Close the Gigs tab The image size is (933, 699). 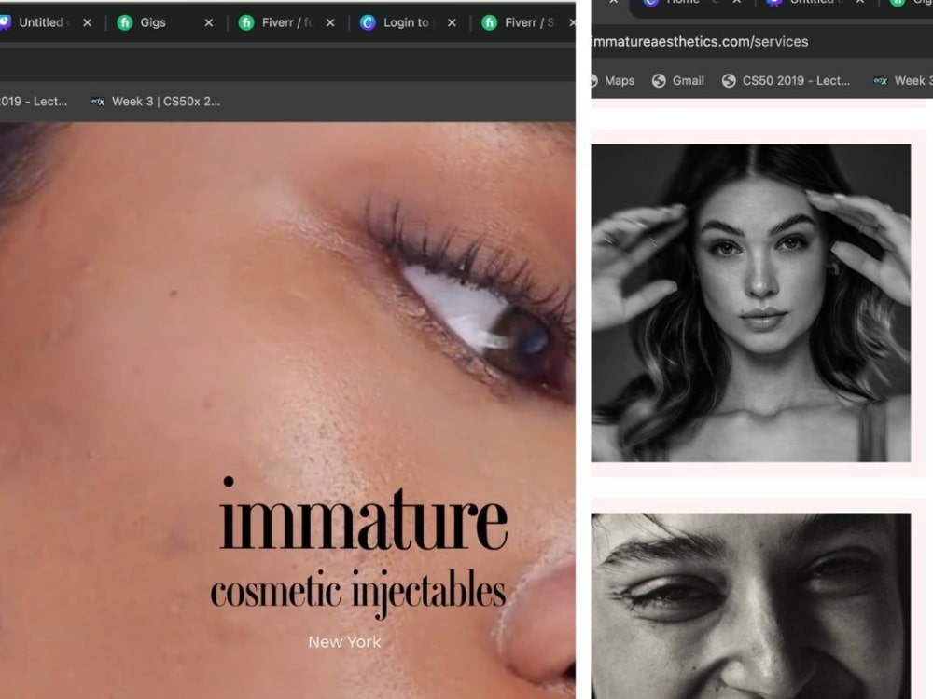[x=208, y=22]
